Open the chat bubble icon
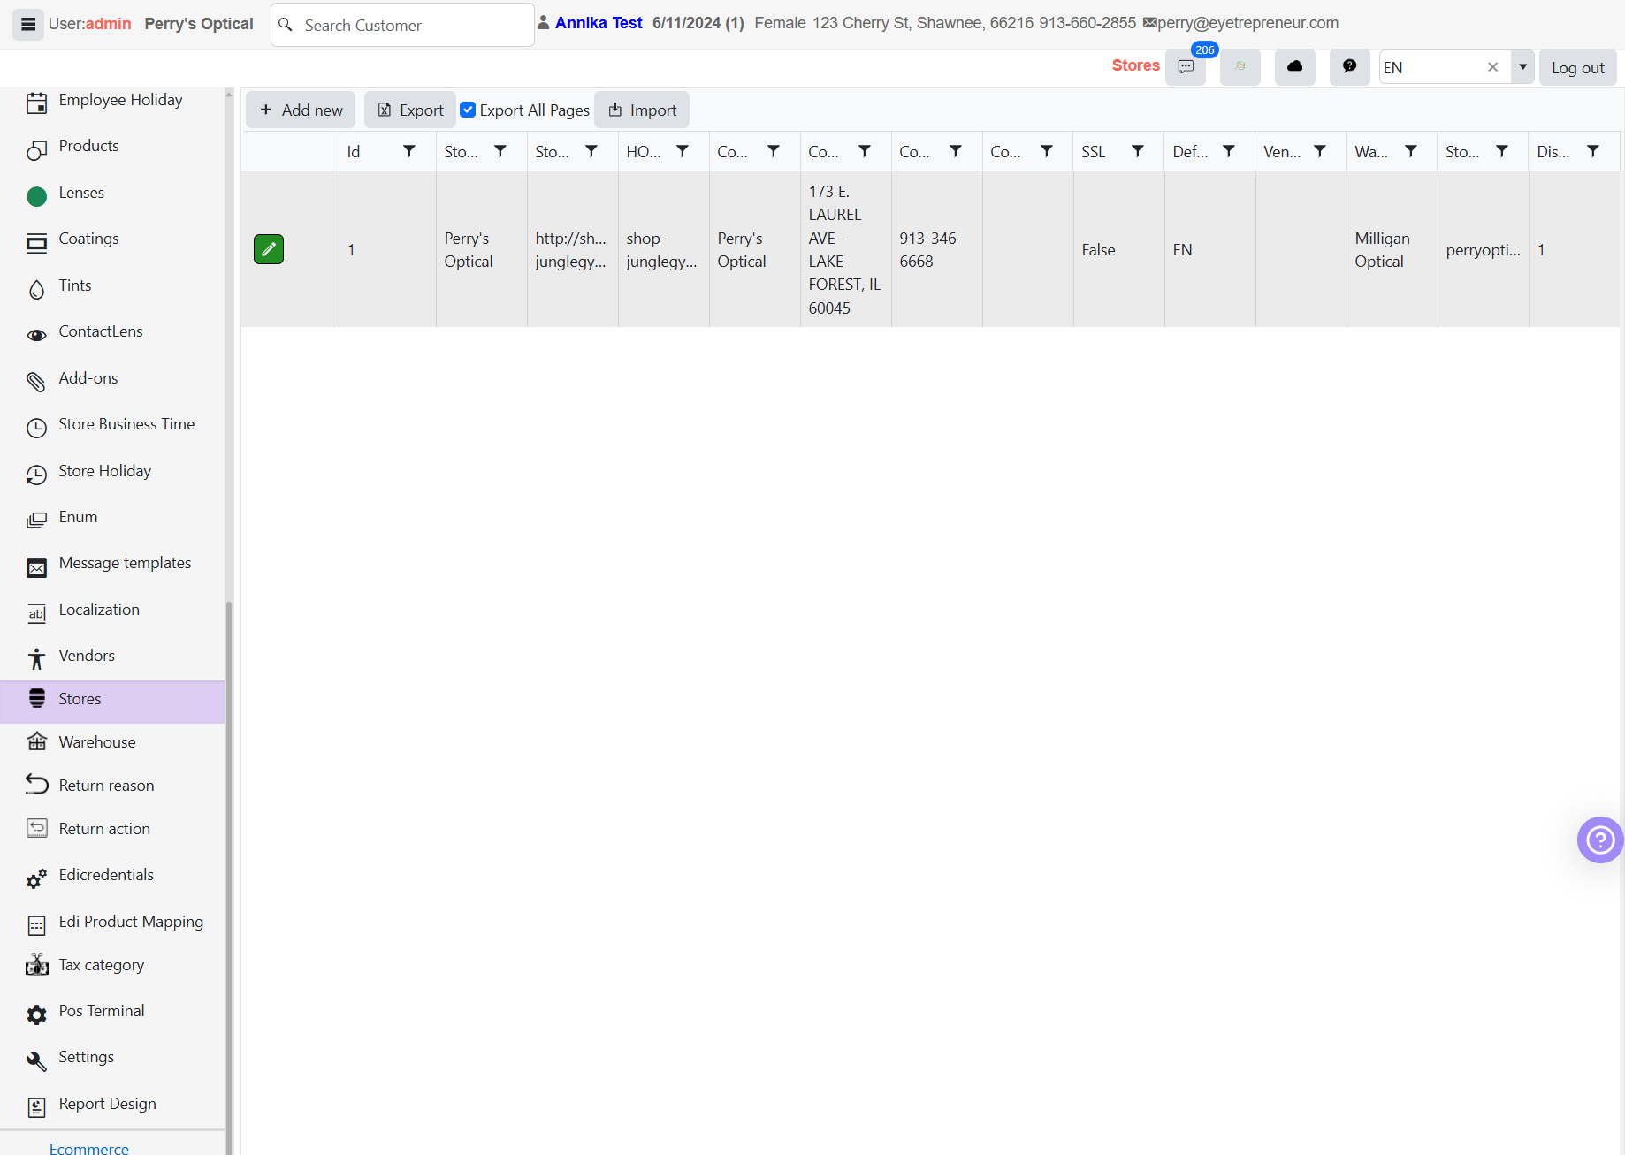This screenshot has height=1155, width=1625. (1350, 67)
